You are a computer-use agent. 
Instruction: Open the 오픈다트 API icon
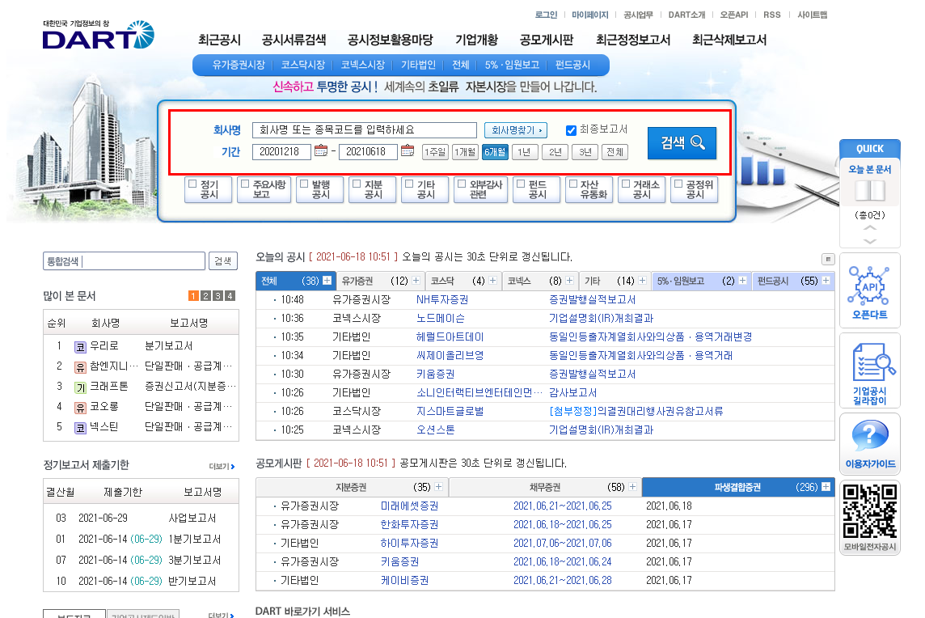869,286
